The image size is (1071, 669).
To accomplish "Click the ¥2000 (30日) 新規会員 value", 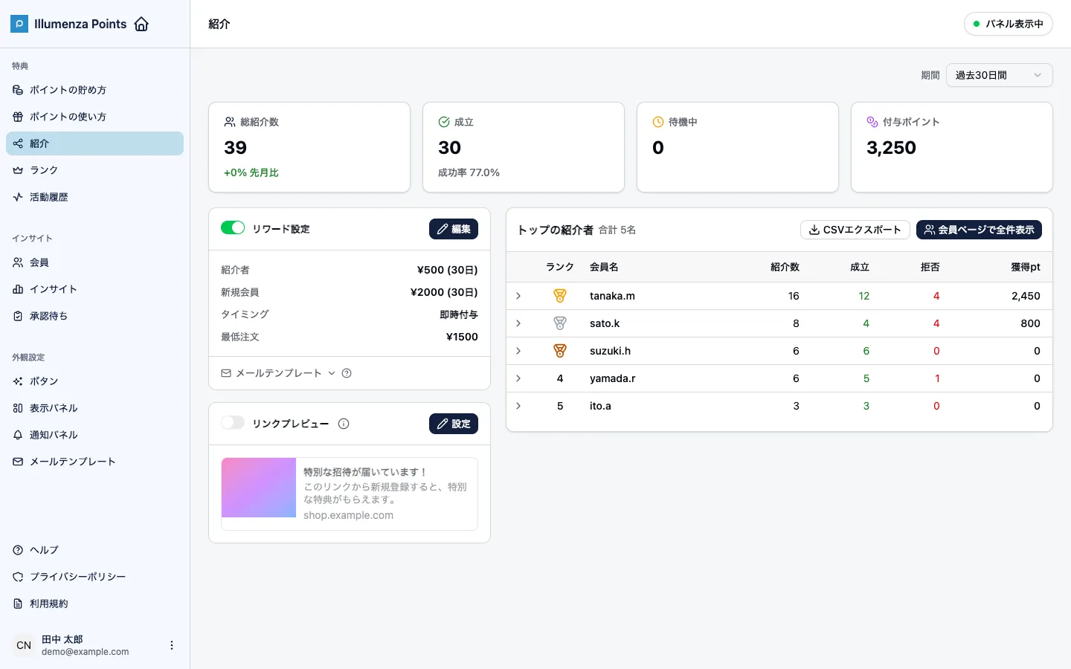I will coord(444,292).
